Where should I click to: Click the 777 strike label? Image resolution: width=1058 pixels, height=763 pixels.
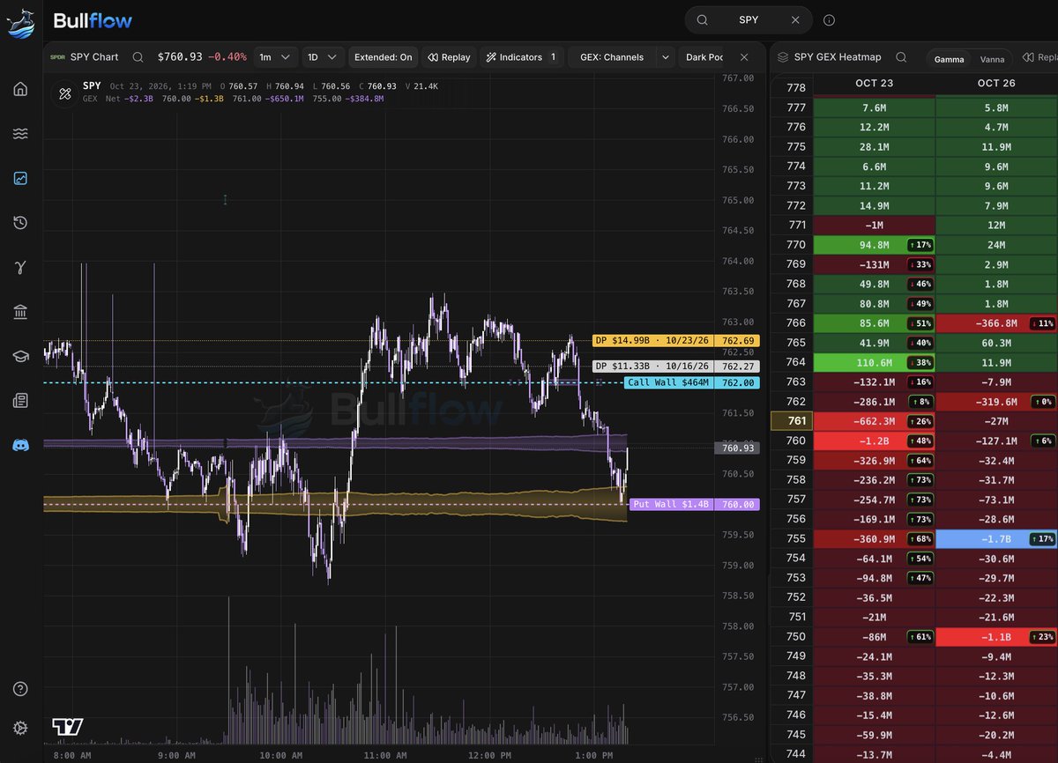point(795,107)
